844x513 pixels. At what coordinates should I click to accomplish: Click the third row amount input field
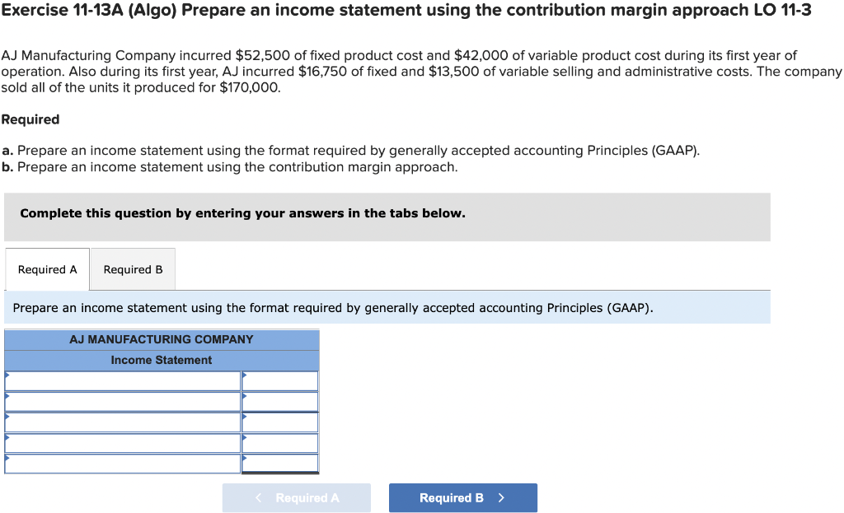(x=280, y=422)
